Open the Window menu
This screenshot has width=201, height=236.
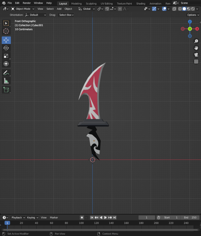click(38, 3)
